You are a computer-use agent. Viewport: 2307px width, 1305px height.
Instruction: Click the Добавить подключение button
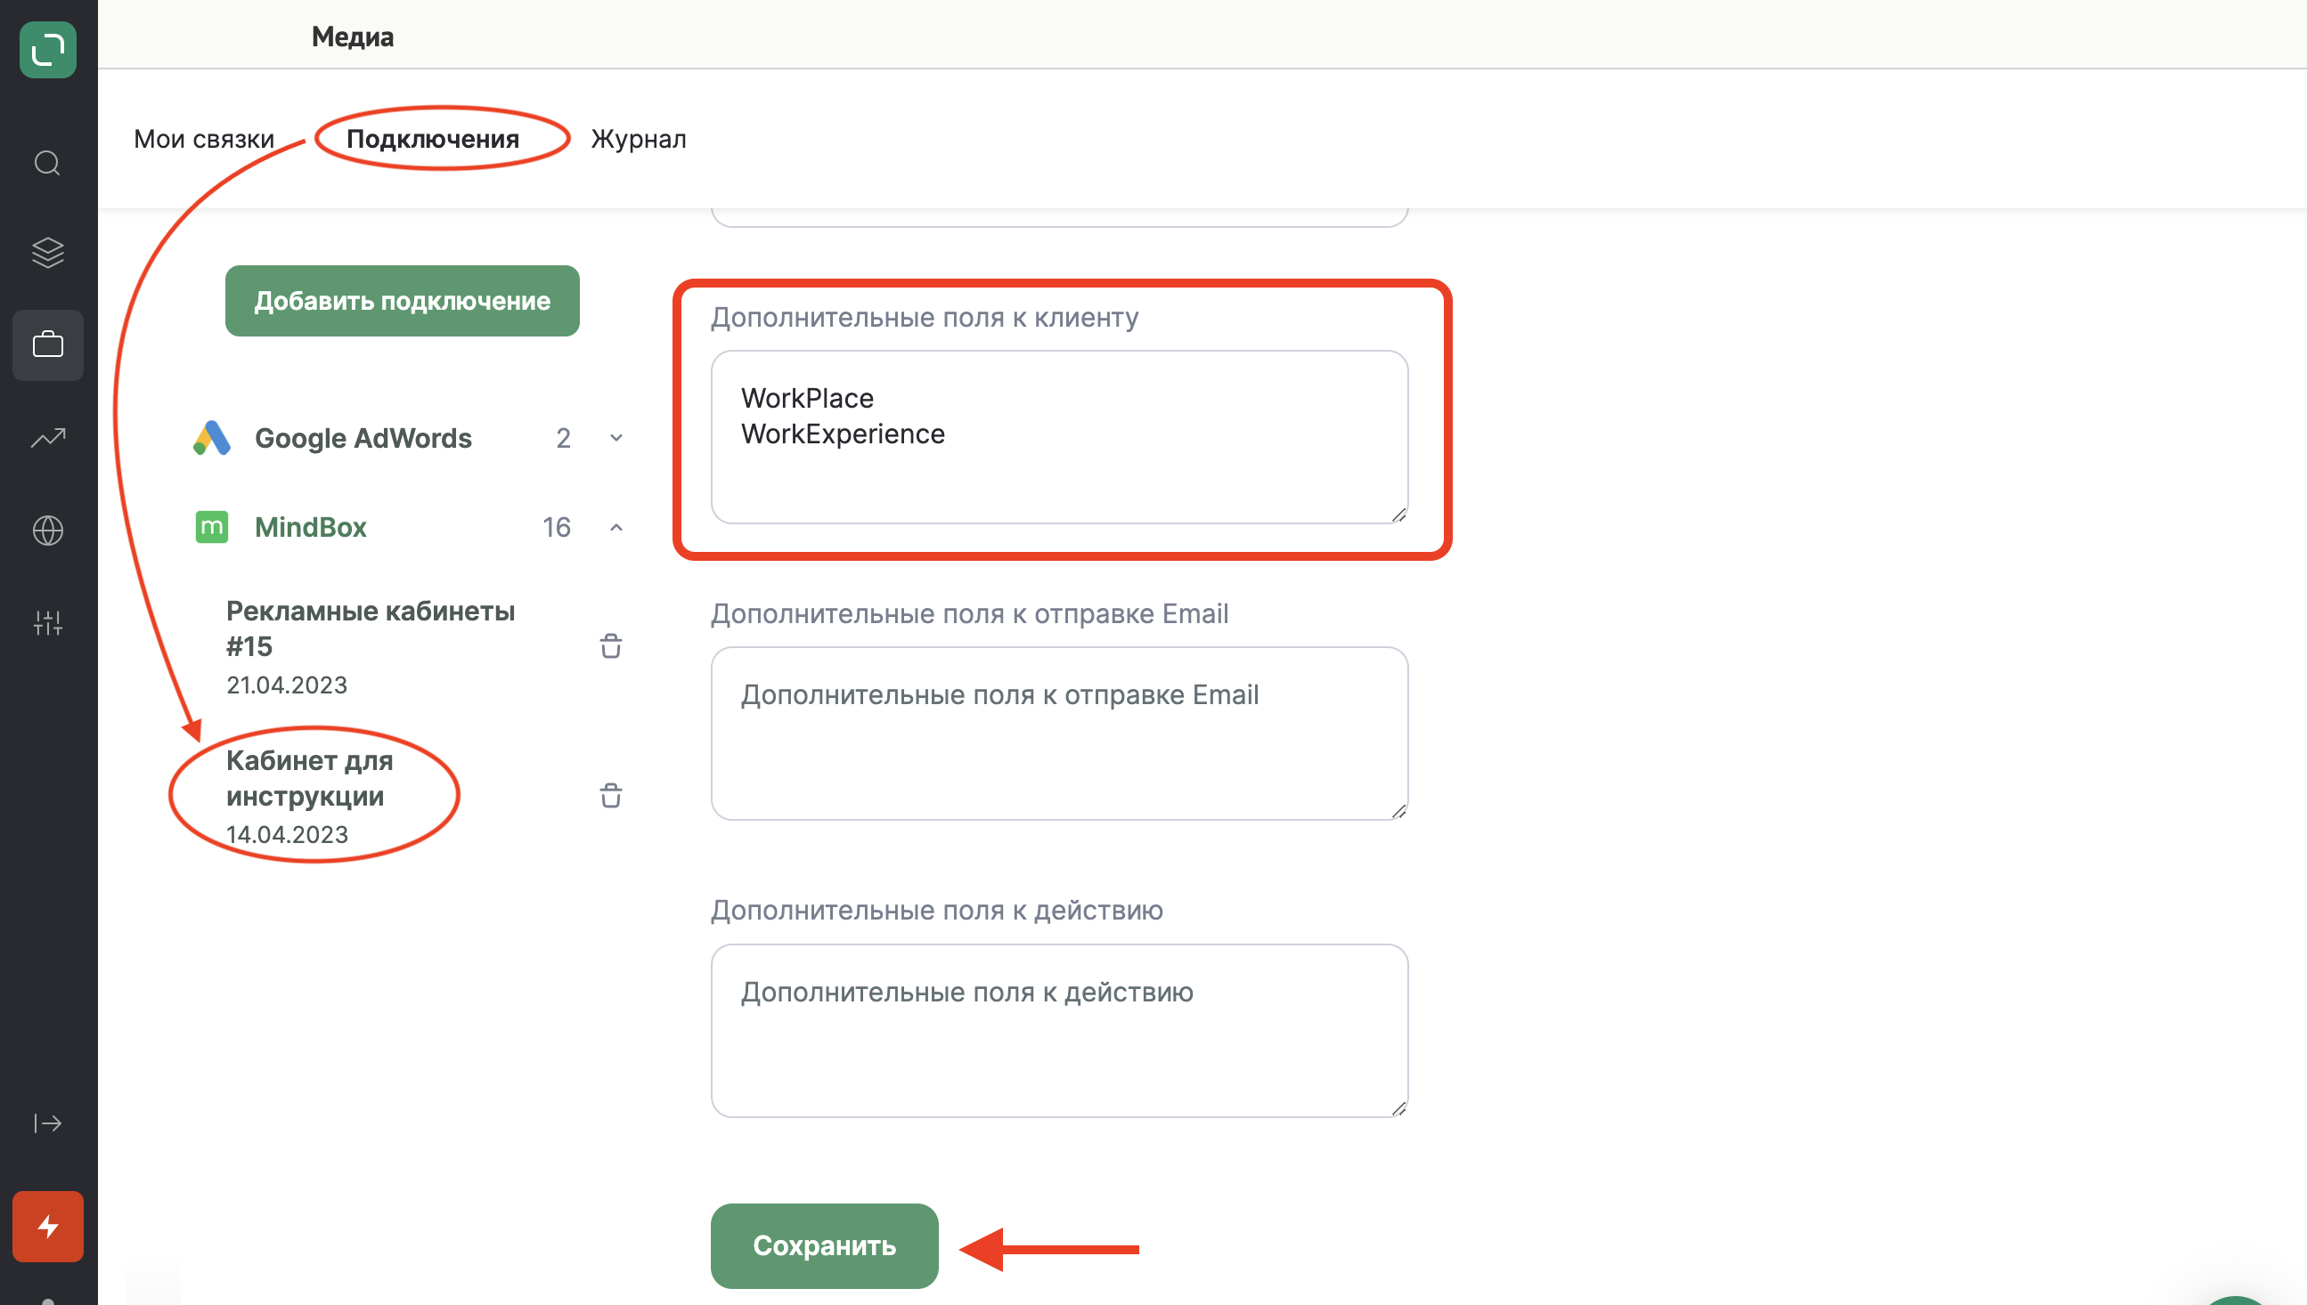403,301
